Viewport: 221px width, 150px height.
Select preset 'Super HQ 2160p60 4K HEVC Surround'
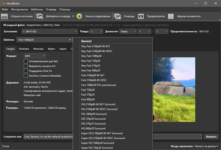103,138
